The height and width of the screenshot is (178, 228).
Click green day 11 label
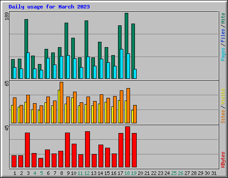[x=80, y=173]
